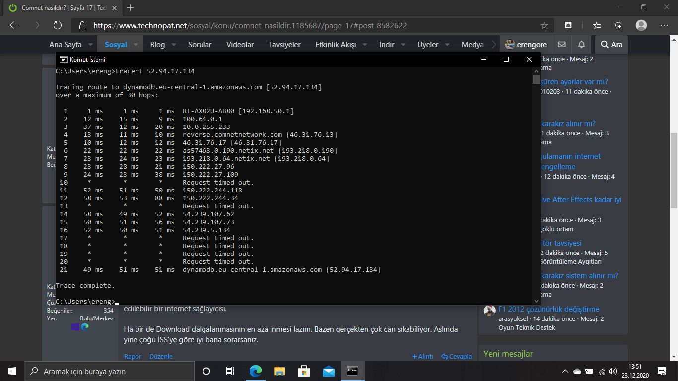Open Microsoft Store from the taskbar
The image size is (678, 381).
pos(304,371)
